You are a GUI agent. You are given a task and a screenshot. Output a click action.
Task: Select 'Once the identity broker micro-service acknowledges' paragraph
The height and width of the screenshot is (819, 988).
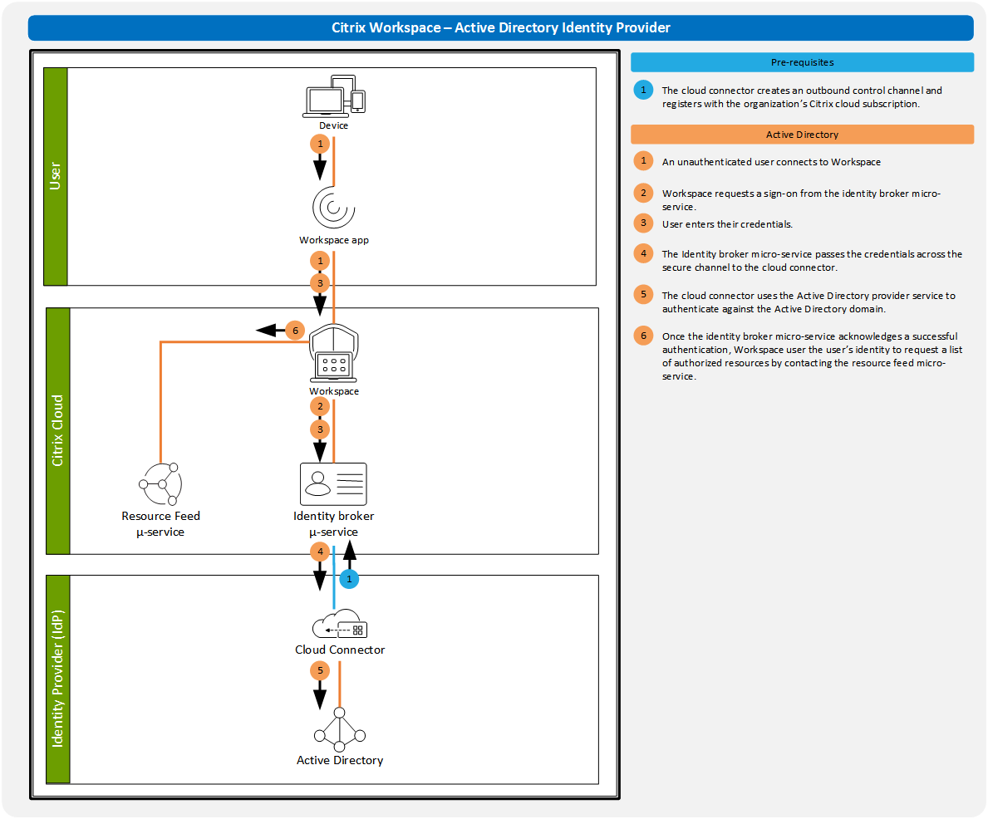coord(812,356)
